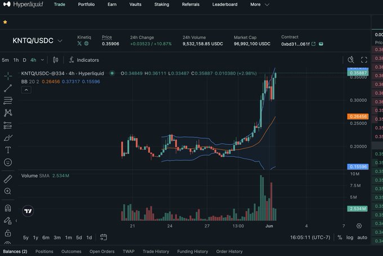The width and height of the screenshot is (383, 256).
Task: Switch to Positions tab
Action: pyautogui.click(x=44, y=252)
